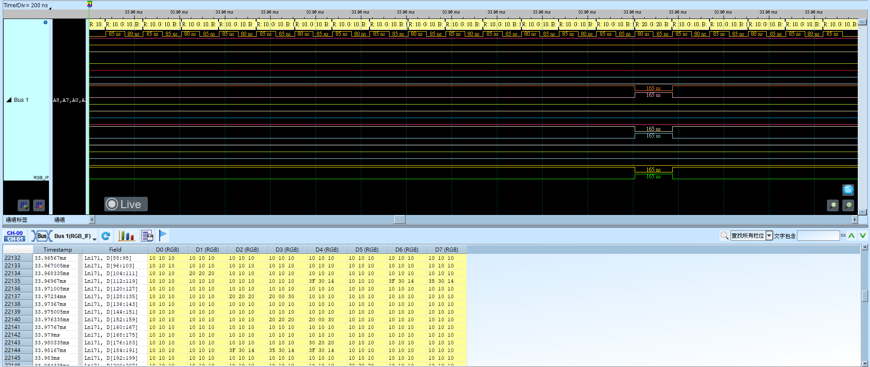This screenshot has width=870, height=367.
Task: Click the A cursor marker on timeline
Action: click(90, 4)
